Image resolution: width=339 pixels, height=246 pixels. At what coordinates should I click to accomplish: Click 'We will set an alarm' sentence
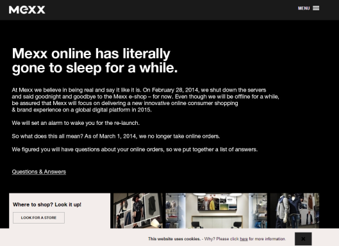(x=76, y=123)
